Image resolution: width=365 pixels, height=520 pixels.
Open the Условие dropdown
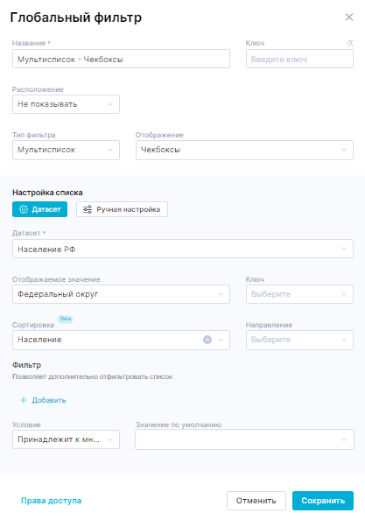tap(66, 439)
